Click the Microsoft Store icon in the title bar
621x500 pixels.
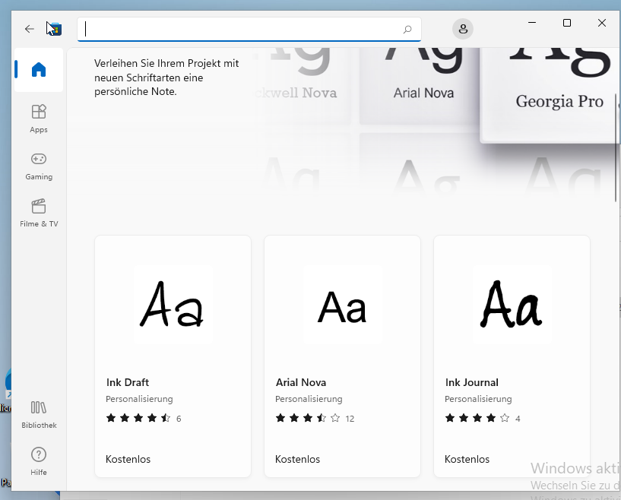click(53, 29)
